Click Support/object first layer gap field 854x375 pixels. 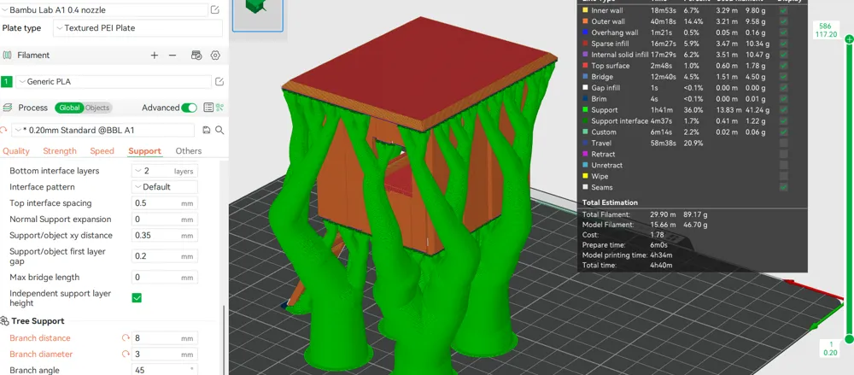click(165, 256)
